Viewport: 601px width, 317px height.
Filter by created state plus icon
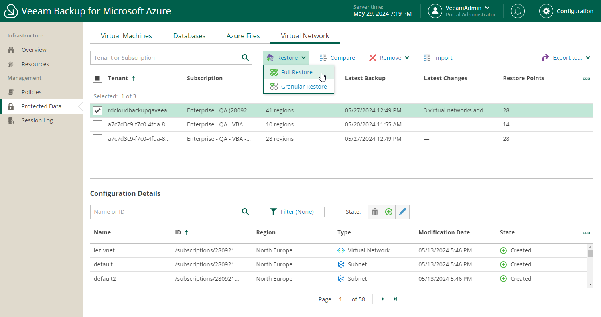388,212
